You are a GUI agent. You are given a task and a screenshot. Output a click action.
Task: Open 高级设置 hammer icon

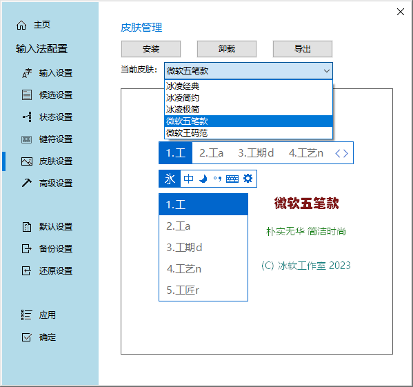tap(27, 183)
